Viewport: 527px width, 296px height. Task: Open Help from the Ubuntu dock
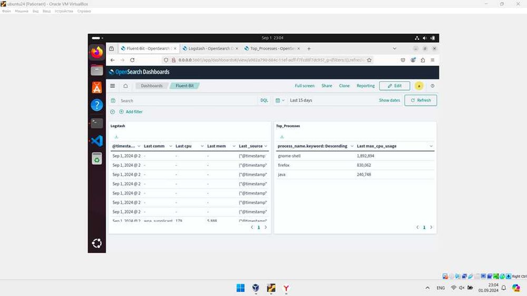pos(97,105)
